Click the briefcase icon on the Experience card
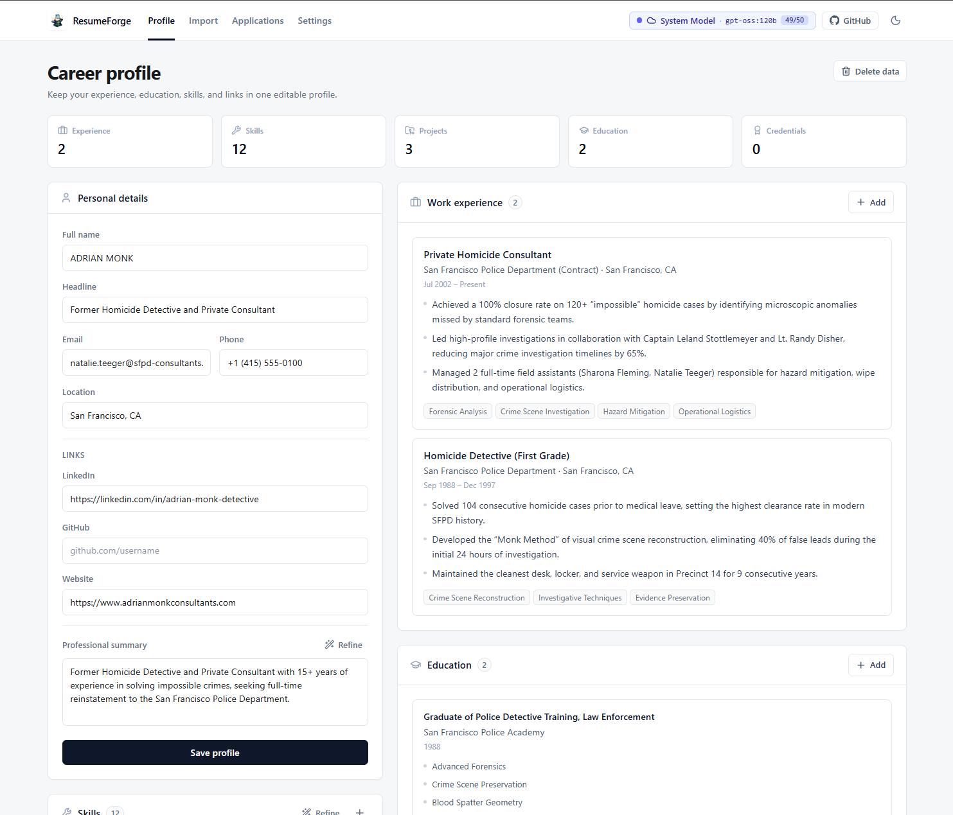This screenshot has width=953, height=815. [63, 130]
